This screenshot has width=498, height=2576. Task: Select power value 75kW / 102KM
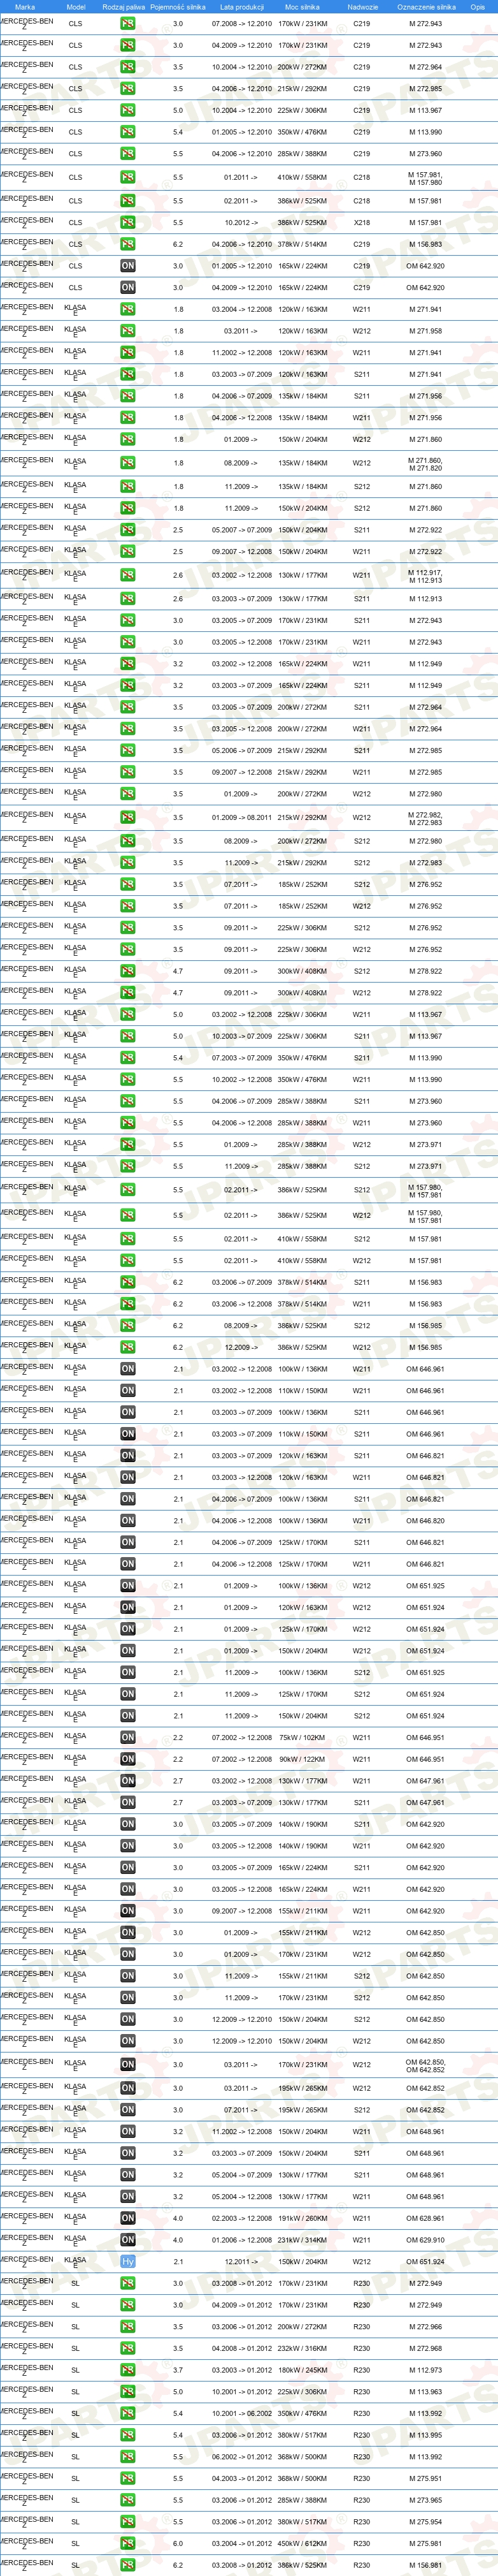302,1738
